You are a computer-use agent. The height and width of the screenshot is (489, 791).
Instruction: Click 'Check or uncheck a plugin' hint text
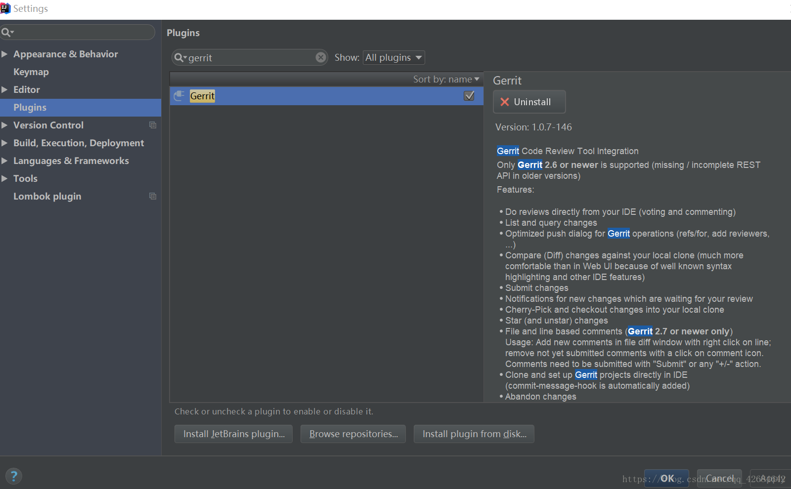coord(274,411)
